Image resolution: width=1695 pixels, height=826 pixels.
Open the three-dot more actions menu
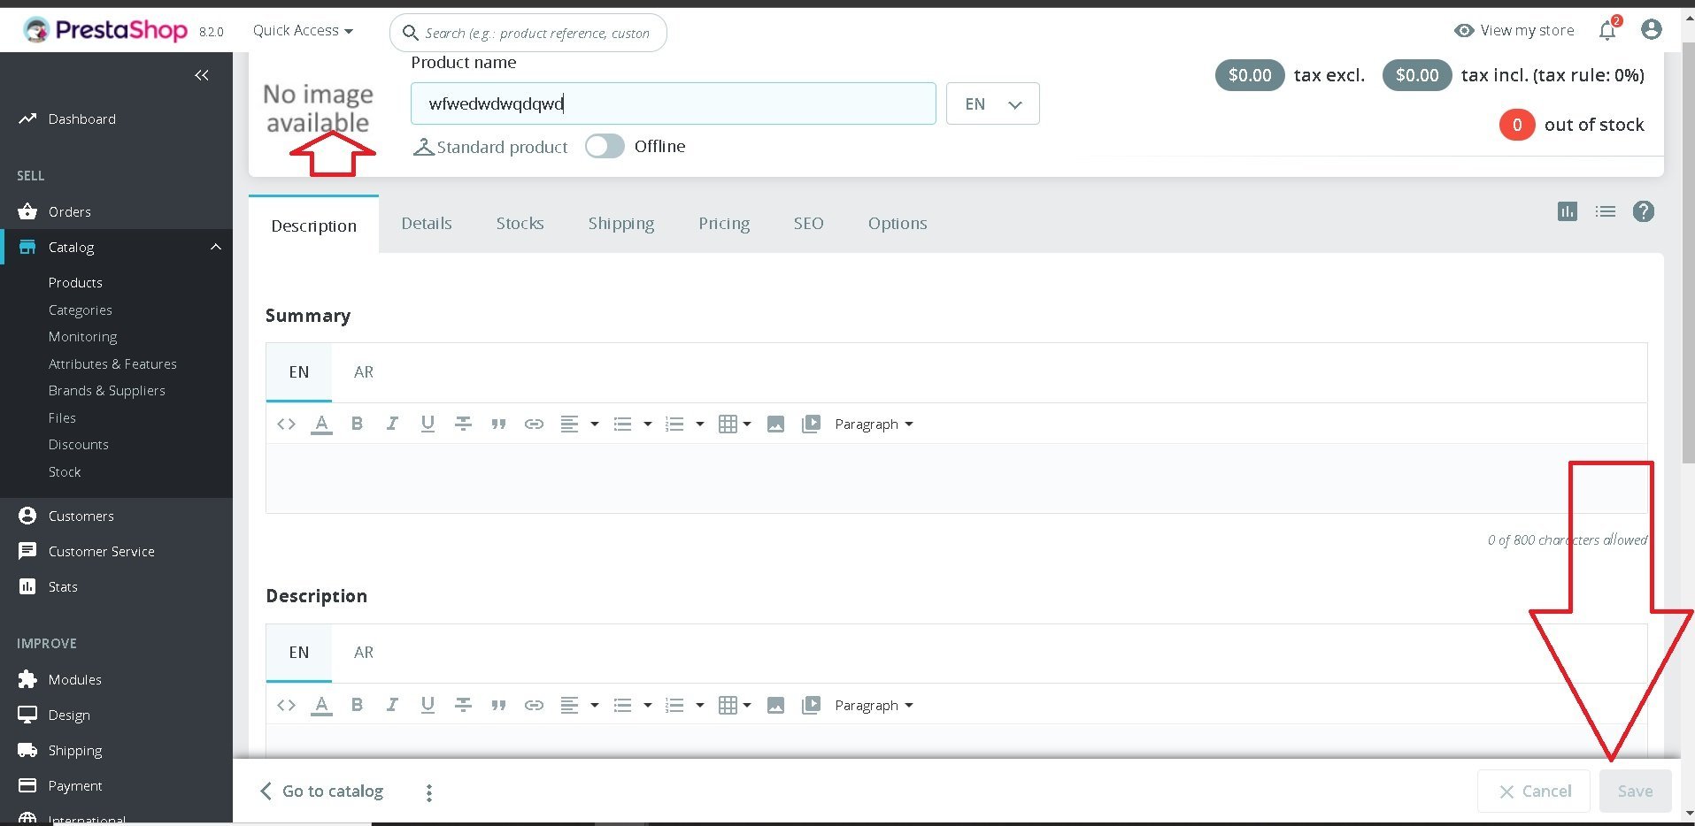429,792
